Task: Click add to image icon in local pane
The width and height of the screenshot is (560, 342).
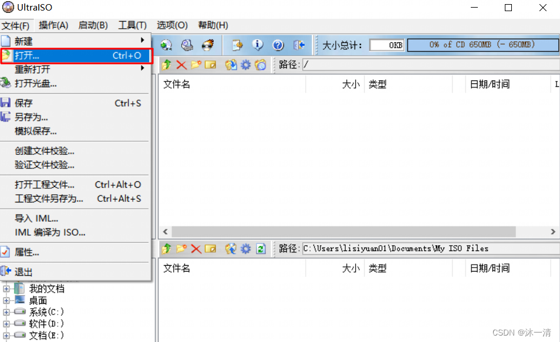Action: (231, 249)
